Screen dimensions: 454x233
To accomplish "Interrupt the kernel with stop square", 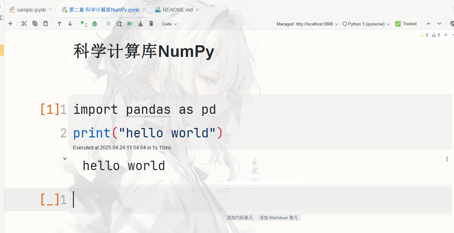I will (x=108, y=24).
